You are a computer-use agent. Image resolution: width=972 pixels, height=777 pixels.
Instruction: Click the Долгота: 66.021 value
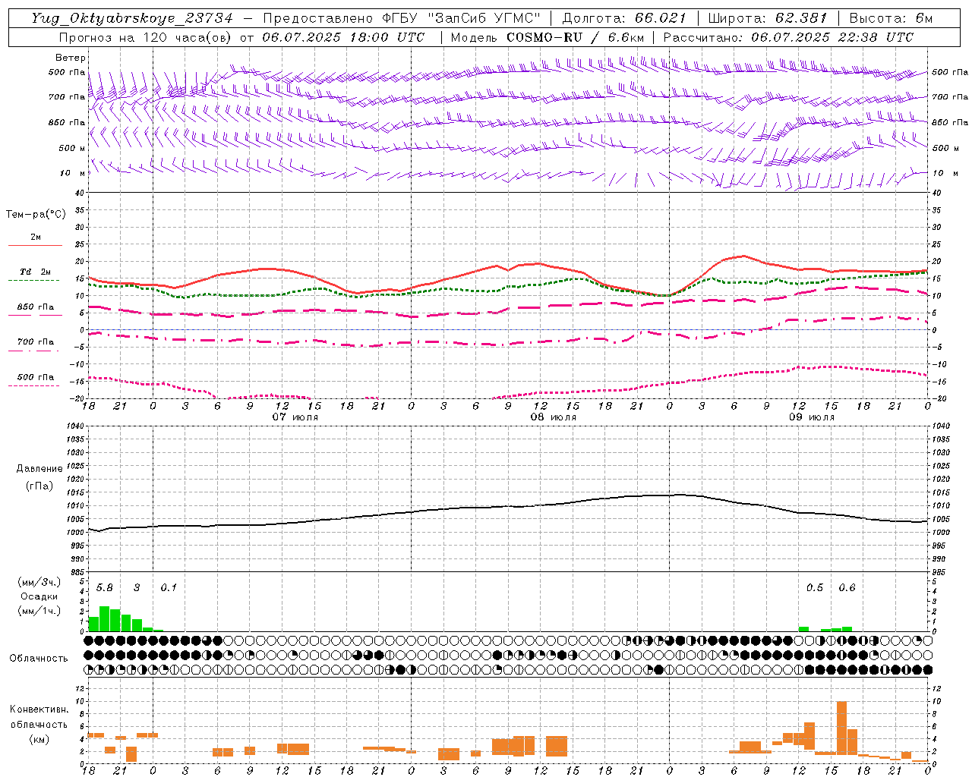point(624,18)
